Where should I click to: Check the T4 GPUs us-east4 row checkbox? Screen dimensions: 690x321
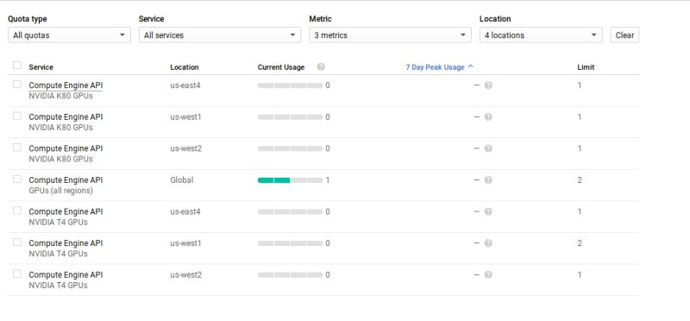click(16, 211)
